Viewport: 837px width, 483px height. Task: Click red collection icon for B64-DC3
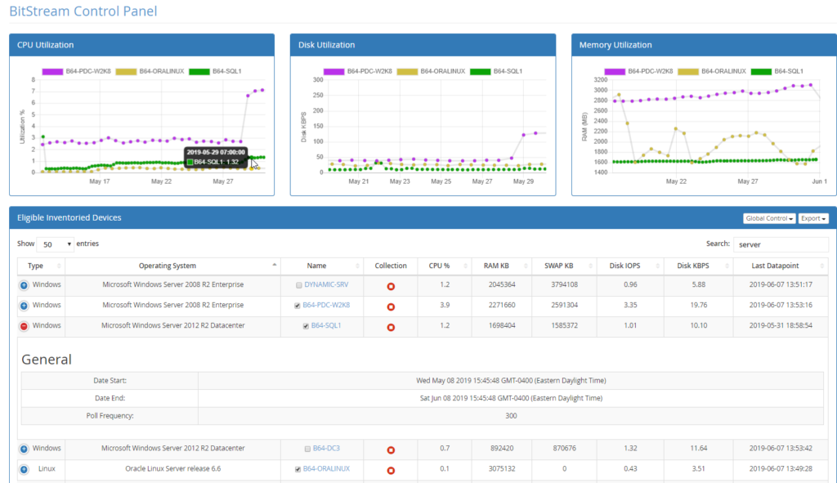coord(391,449)
